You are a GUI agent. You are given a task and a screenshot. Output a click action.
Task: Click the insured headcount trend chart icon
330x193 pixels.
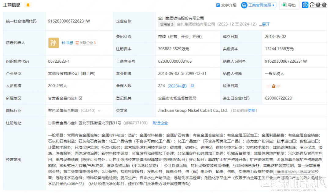pos(192,86)
